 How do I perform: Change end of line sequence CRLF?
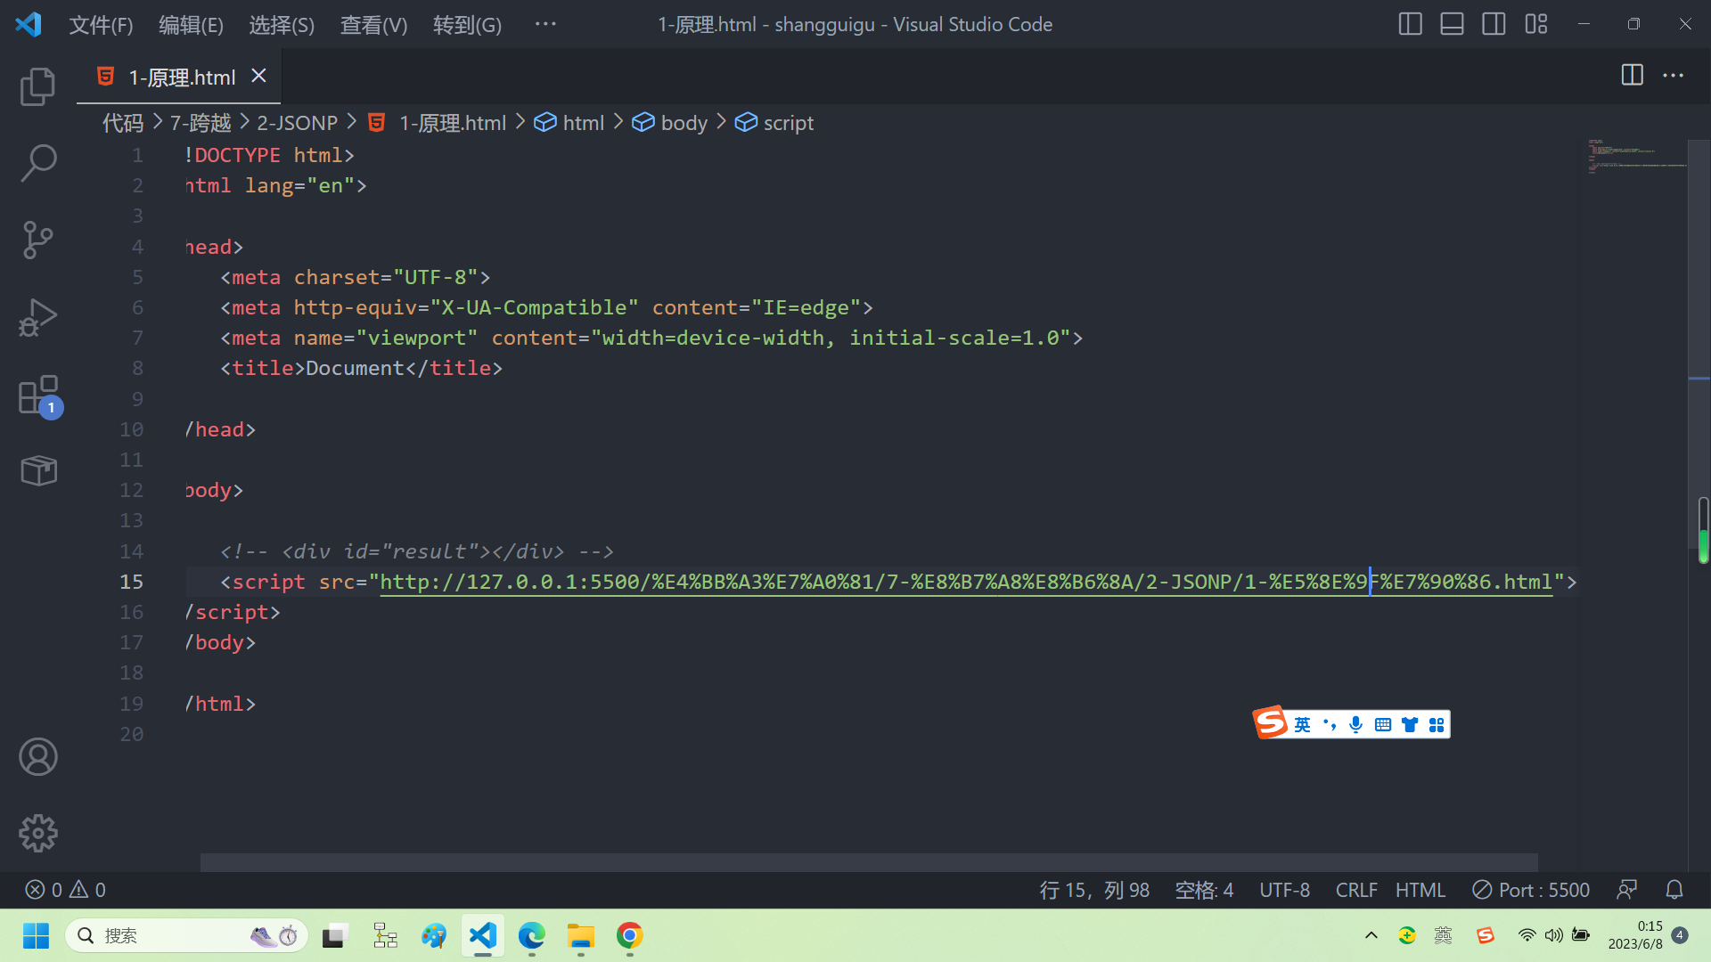[x=1356, y=890]
